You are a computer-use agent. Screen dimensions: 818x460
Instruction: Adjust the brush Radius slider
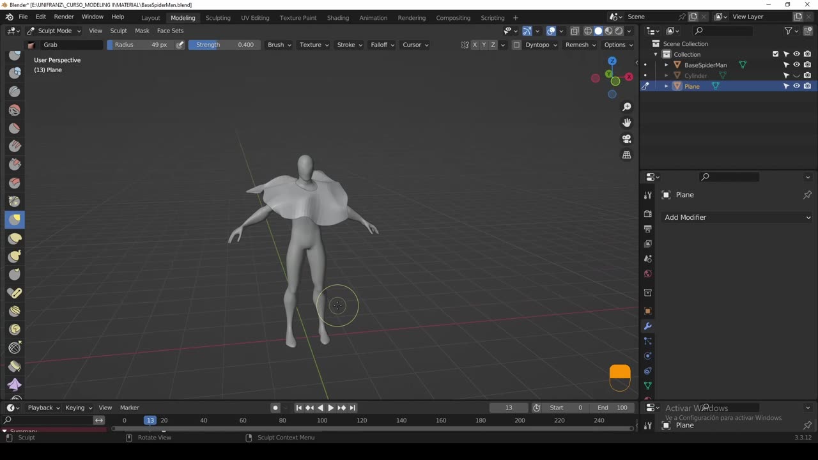[141, 45]
